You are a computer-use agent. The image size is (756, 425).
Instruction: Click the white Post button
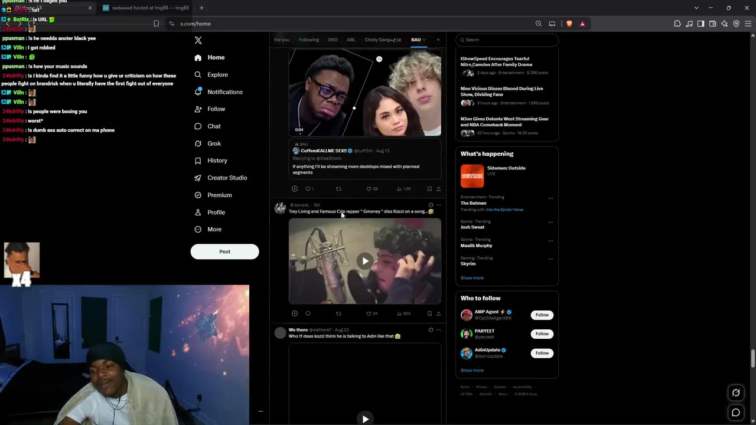[224, 251]
